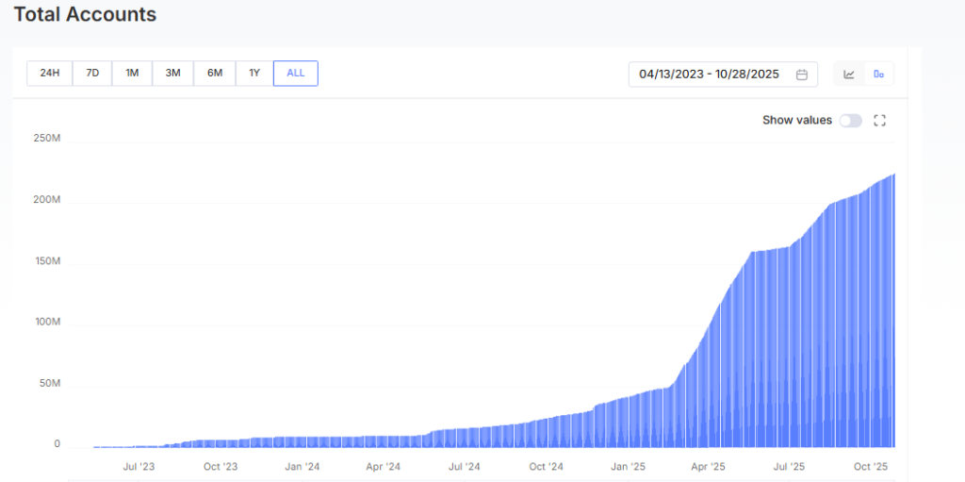965x482 pixels.
Task: Select the 7D time range
Action: [x=92, y=74]
